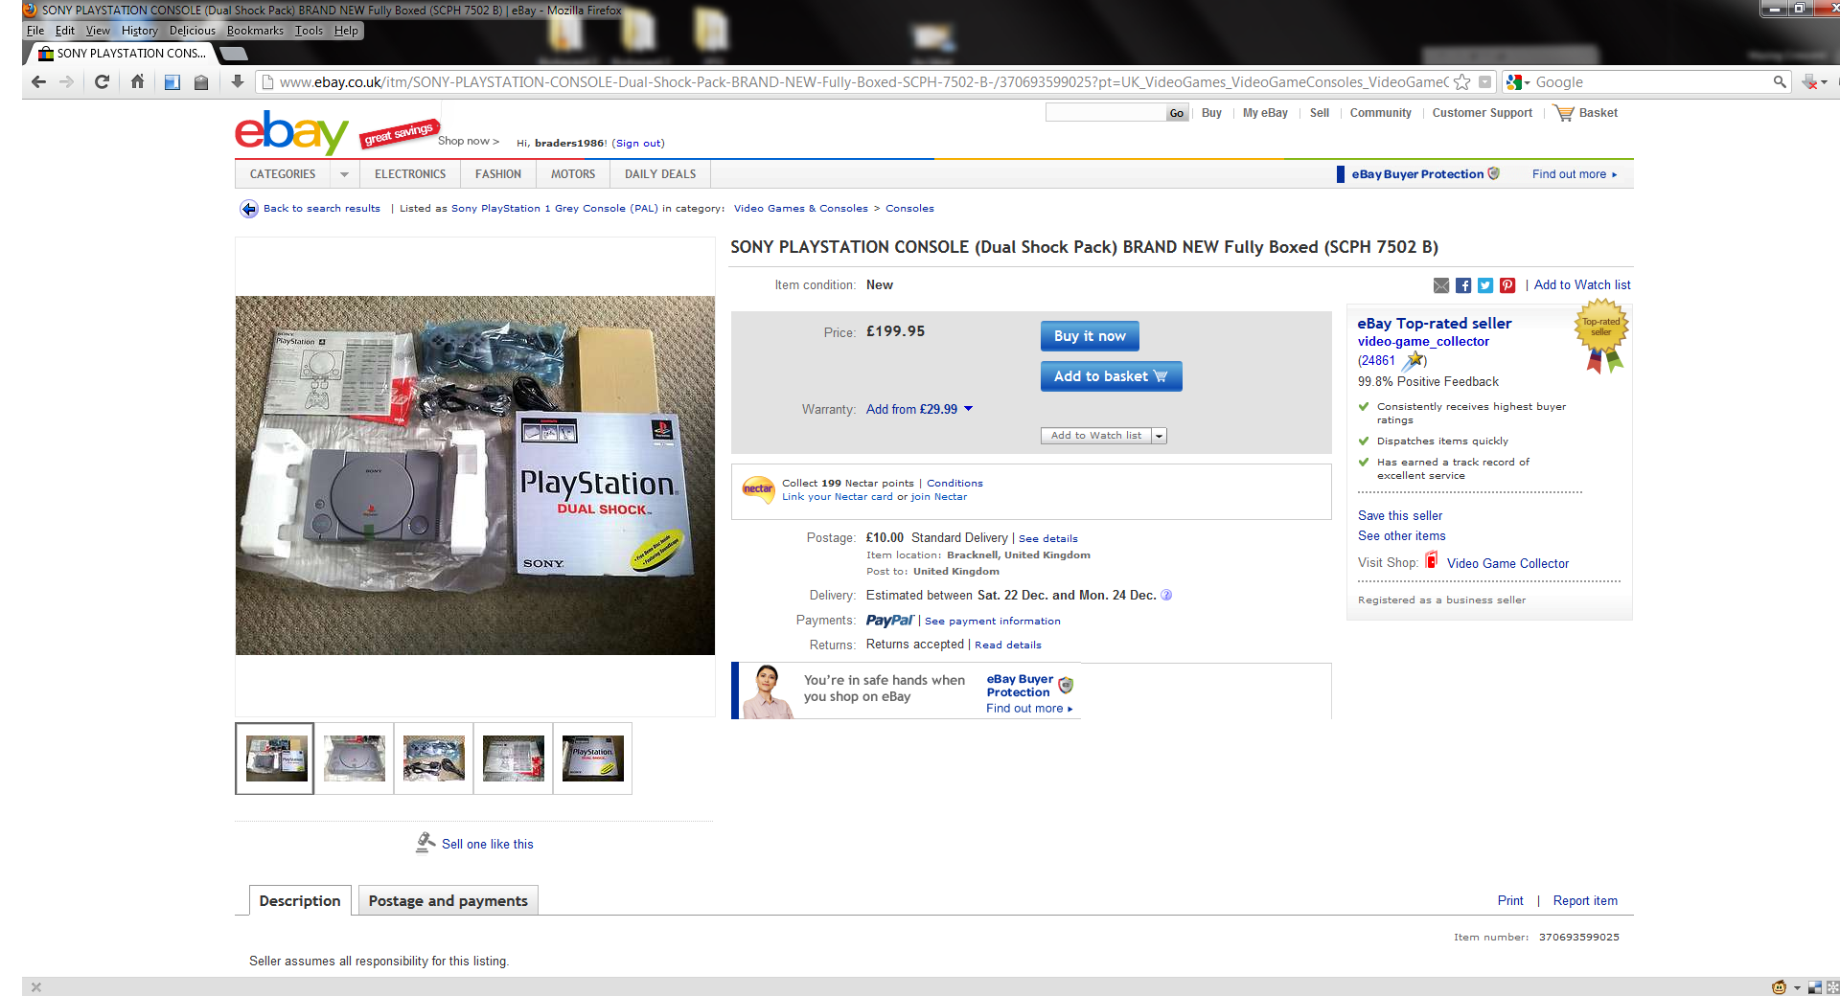This screenshot has height=996, width=1840.
Task: Open the Top-rated seller badge
Action: click(x=1601, y=335)
